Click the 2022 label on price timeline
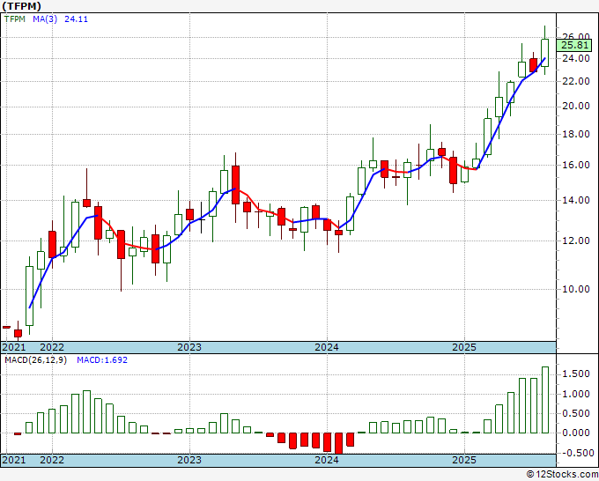The height and width of the screenshot is (481, 599). pos(52,347)
